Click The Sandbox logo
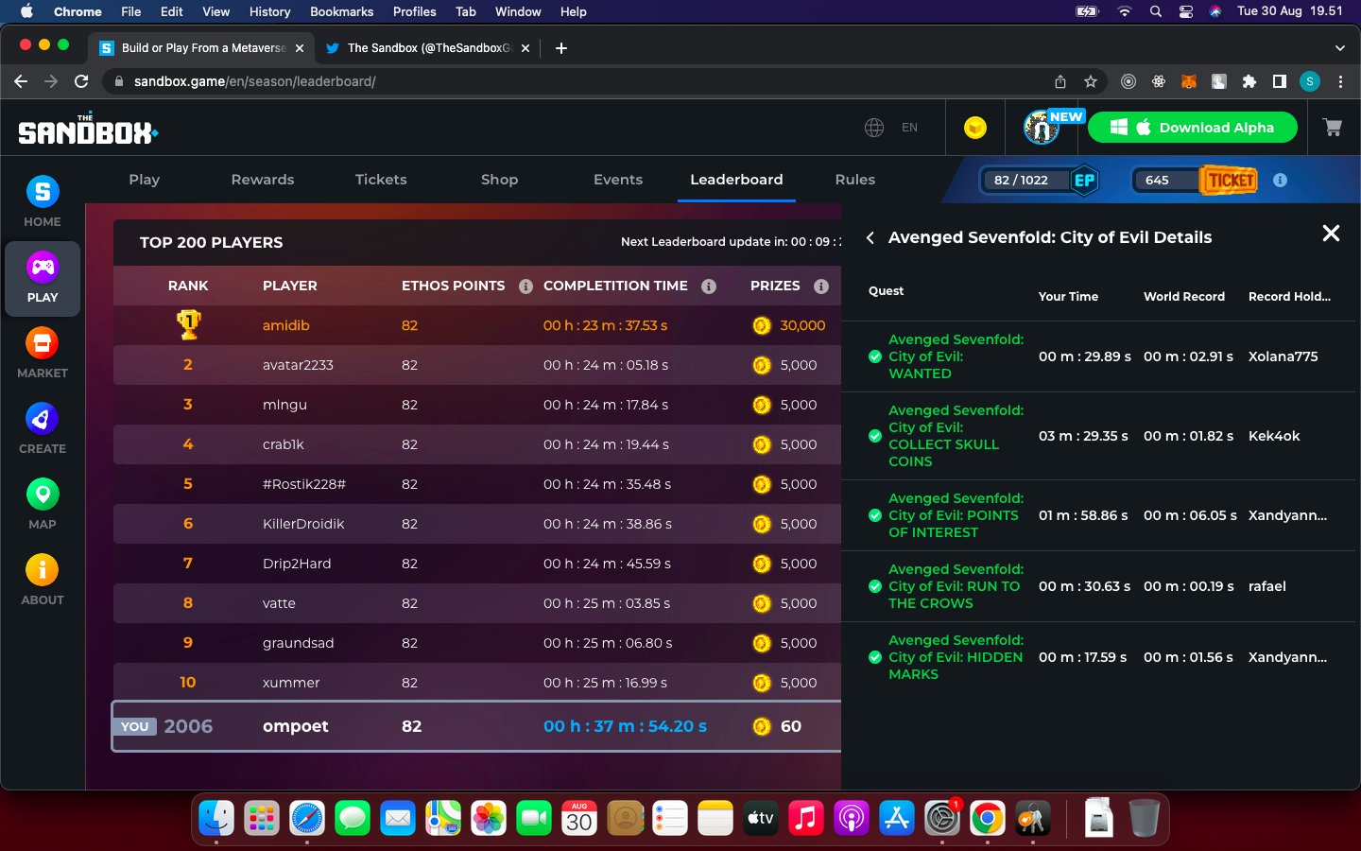This screenshot has height=851, width=1361. 88,129
